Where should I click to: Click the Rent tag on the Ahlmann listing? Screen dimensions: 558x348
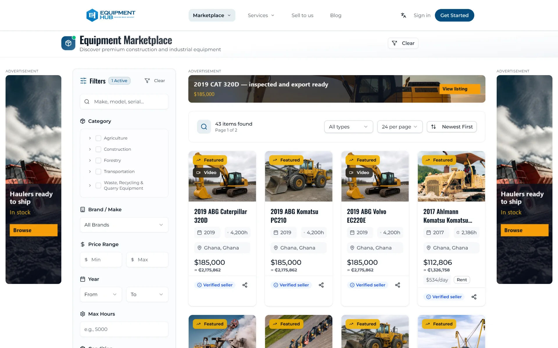tap(462, 280)
